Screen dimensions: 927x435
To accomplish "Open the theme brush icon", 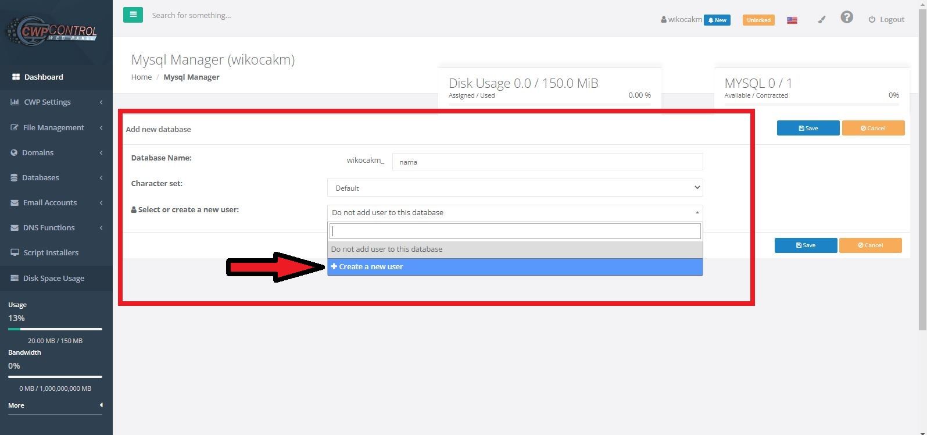I will point(821,19).
